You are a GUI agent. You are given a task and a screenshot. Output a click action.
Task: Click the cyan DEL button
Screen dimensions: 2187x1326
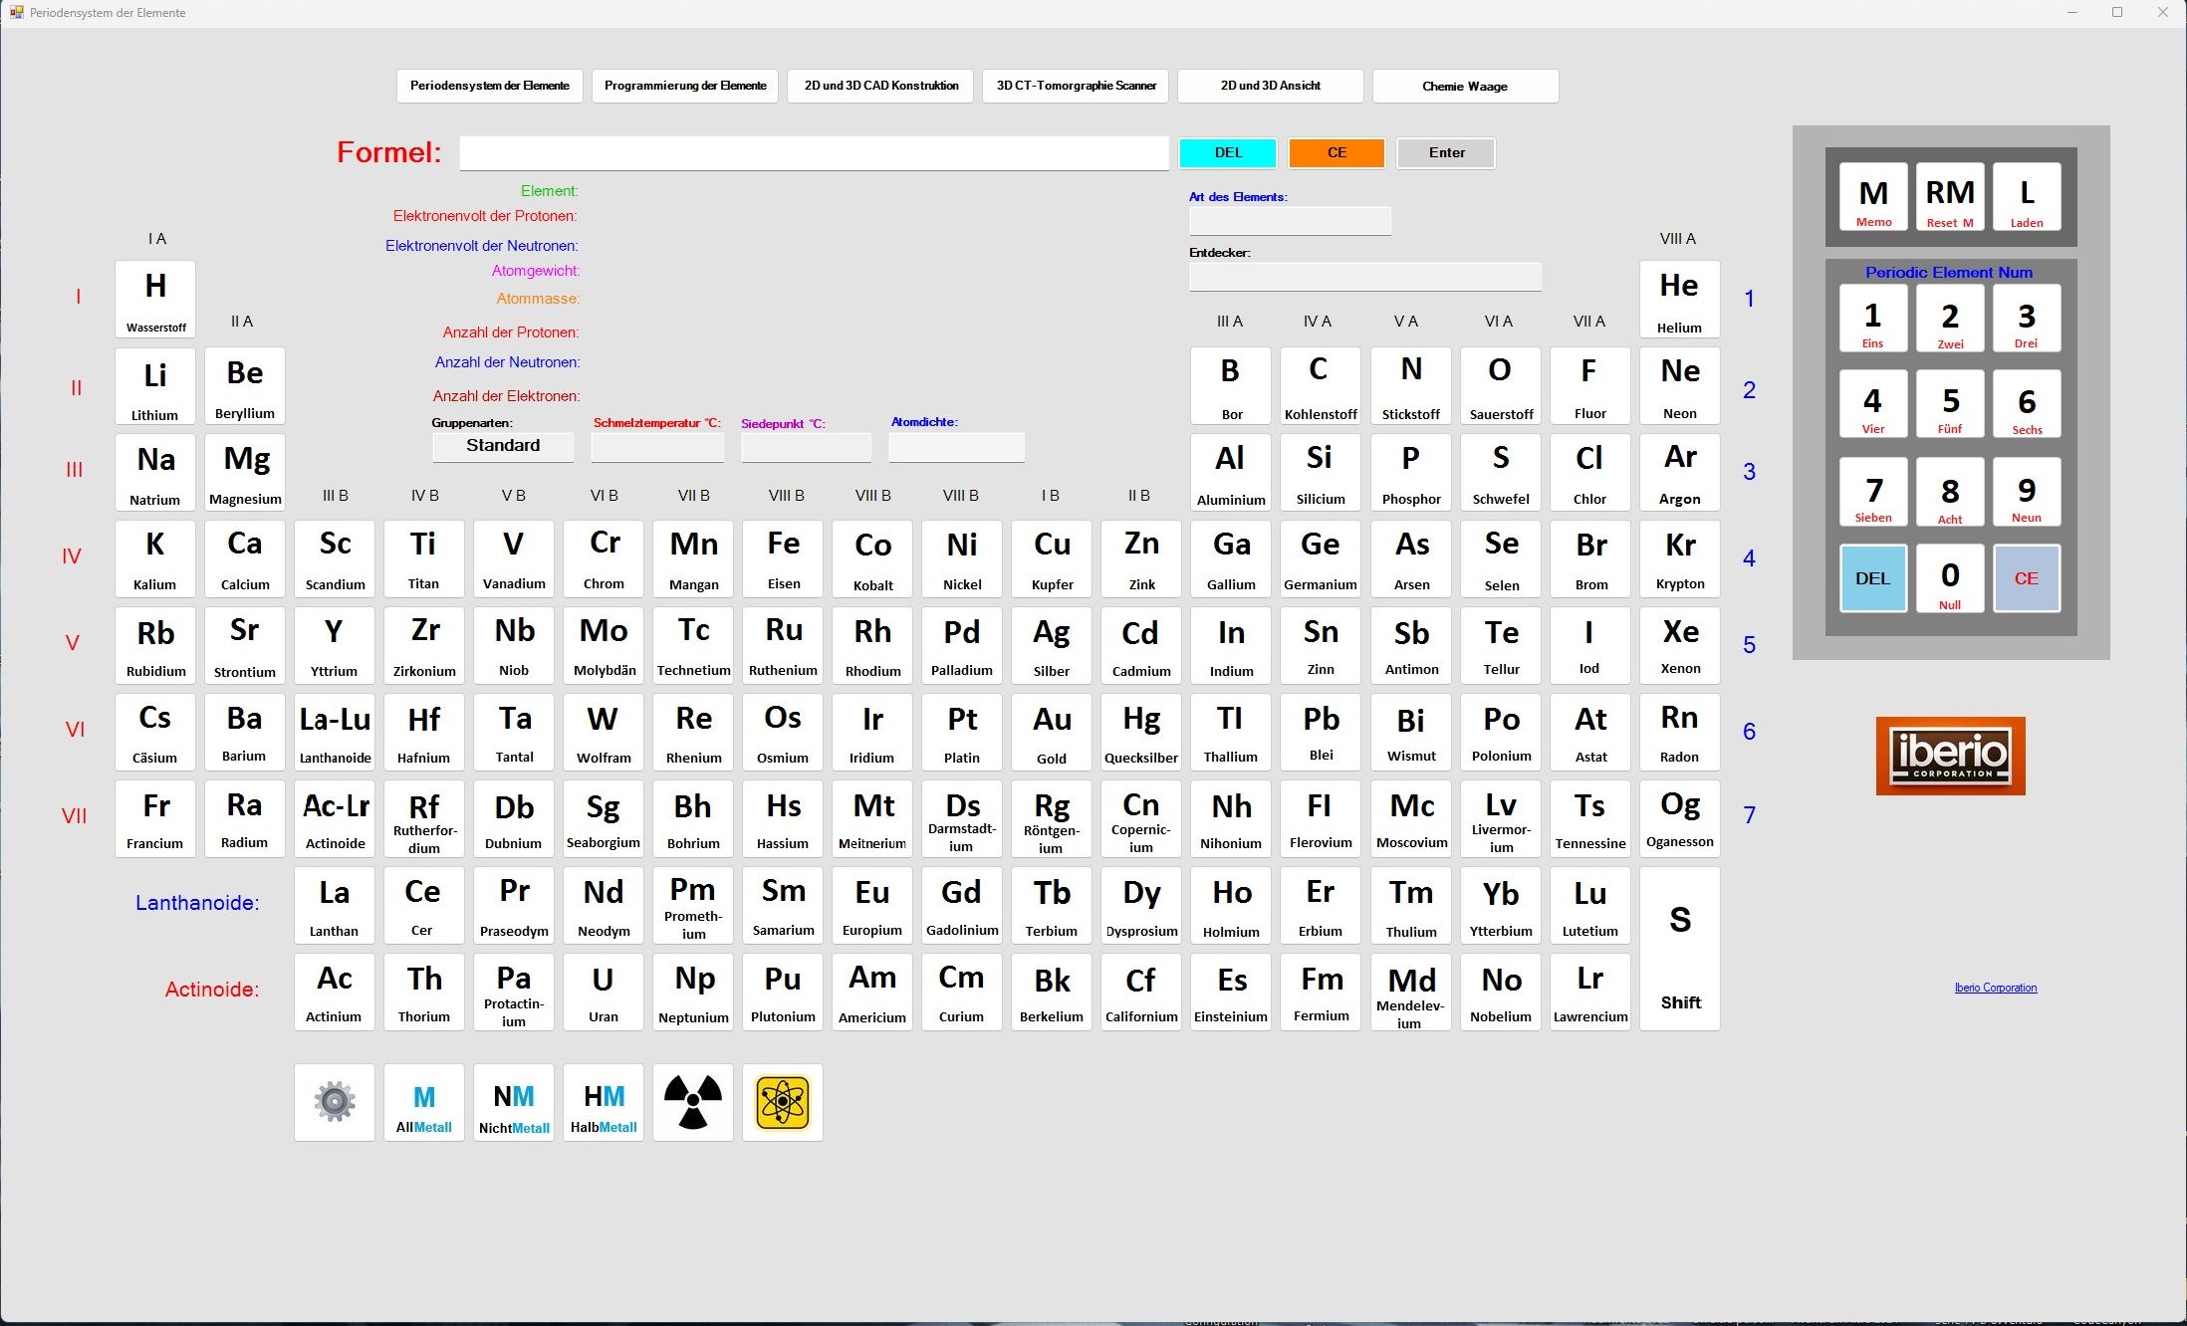click(1228, 153)
